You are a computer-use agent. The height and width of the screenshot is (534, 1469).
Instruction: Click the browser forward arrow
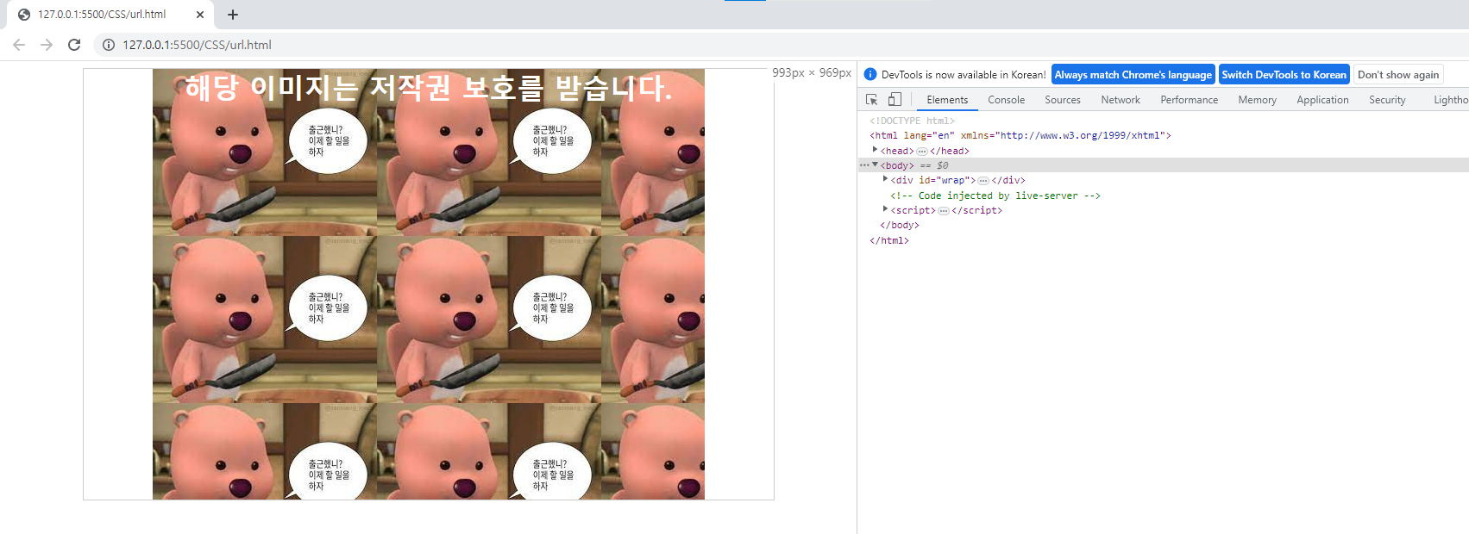pyautogui.click(x=47, y=45)
